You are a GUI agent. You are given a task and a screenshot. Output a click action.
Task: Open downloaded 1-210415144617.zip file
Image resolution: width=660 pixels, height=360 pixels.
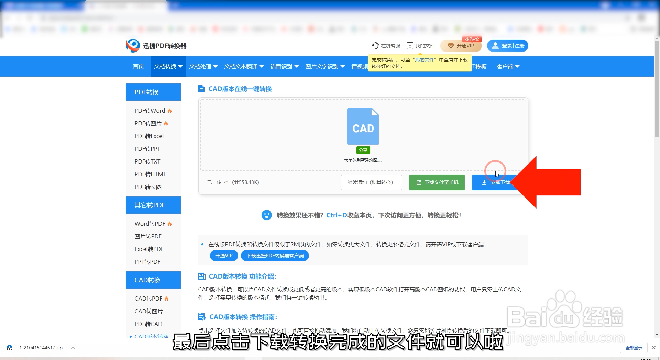click(x=41, y=348)
